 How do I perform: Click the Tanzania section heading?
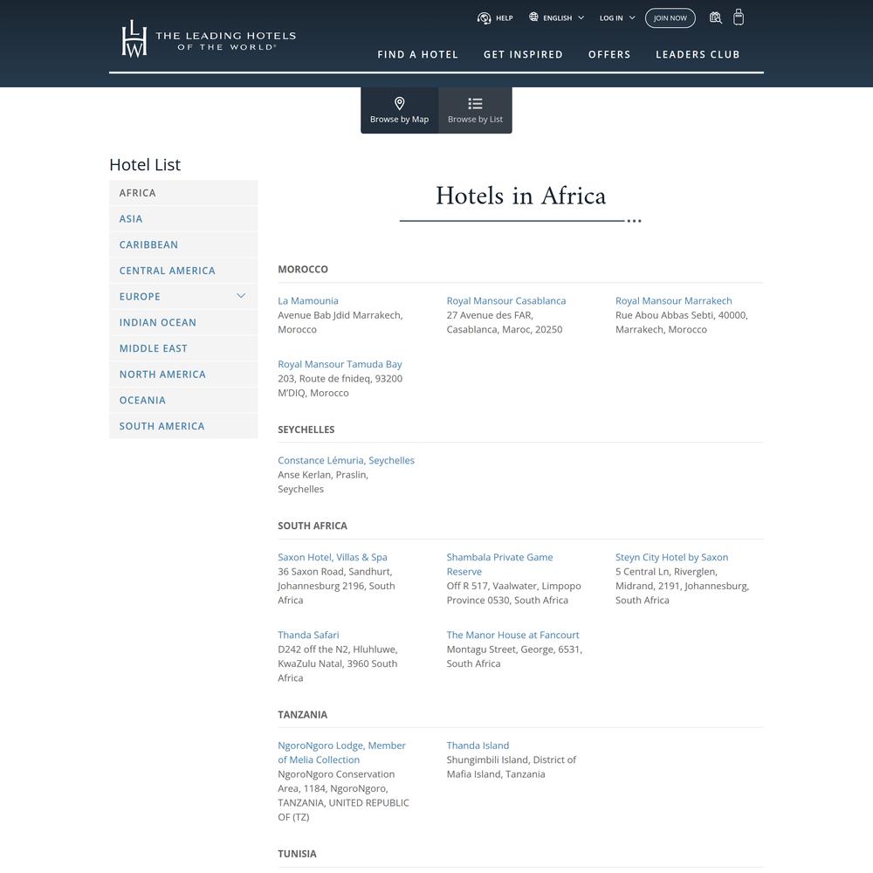pyautogui.click(x=302, y=714)
